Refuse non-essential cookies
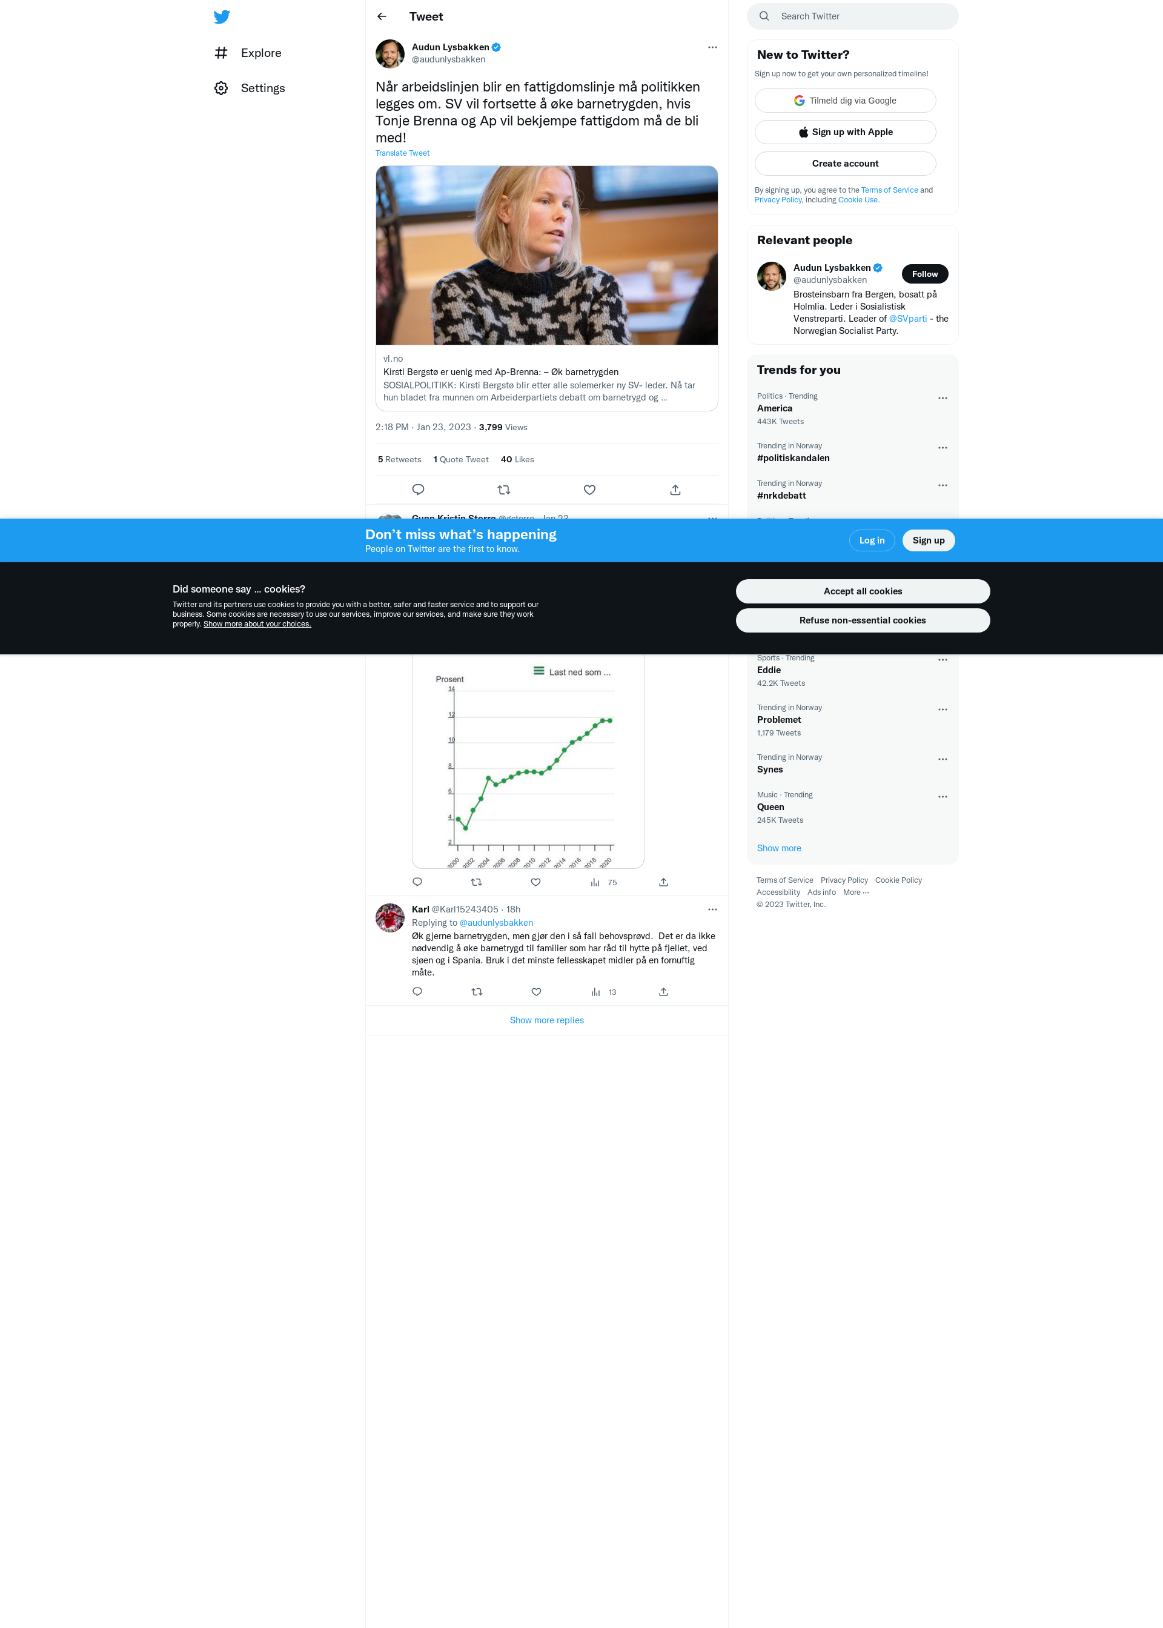Image resolution: width=1163 pixels, height=1628 pixels. [x=863, y=620]
